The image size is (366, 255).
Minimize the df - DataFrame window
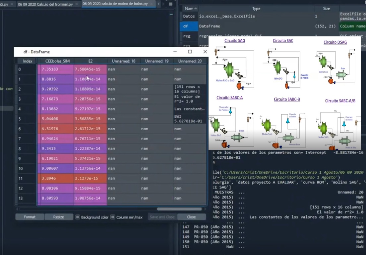point(175,52)
